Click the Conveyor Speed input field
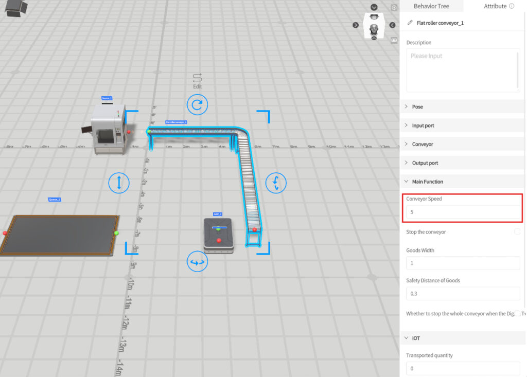527x377 pixels. point(463,212)
